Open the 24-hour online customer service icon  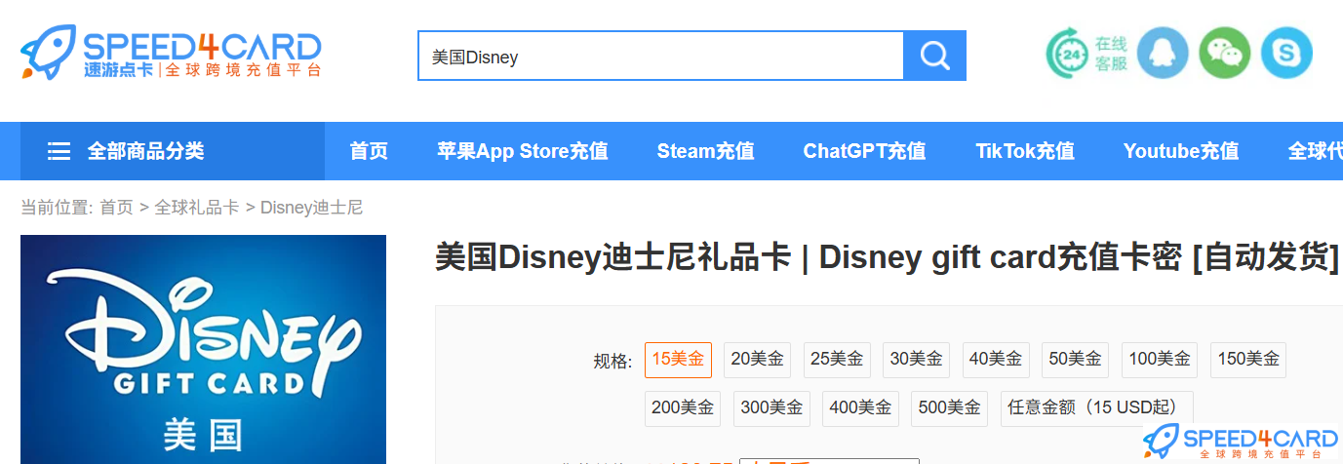[1070, 54]
